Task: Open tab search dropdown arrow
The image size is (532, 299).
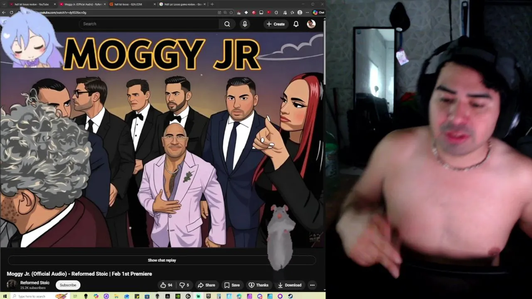Action: click(x=4, y=4)
